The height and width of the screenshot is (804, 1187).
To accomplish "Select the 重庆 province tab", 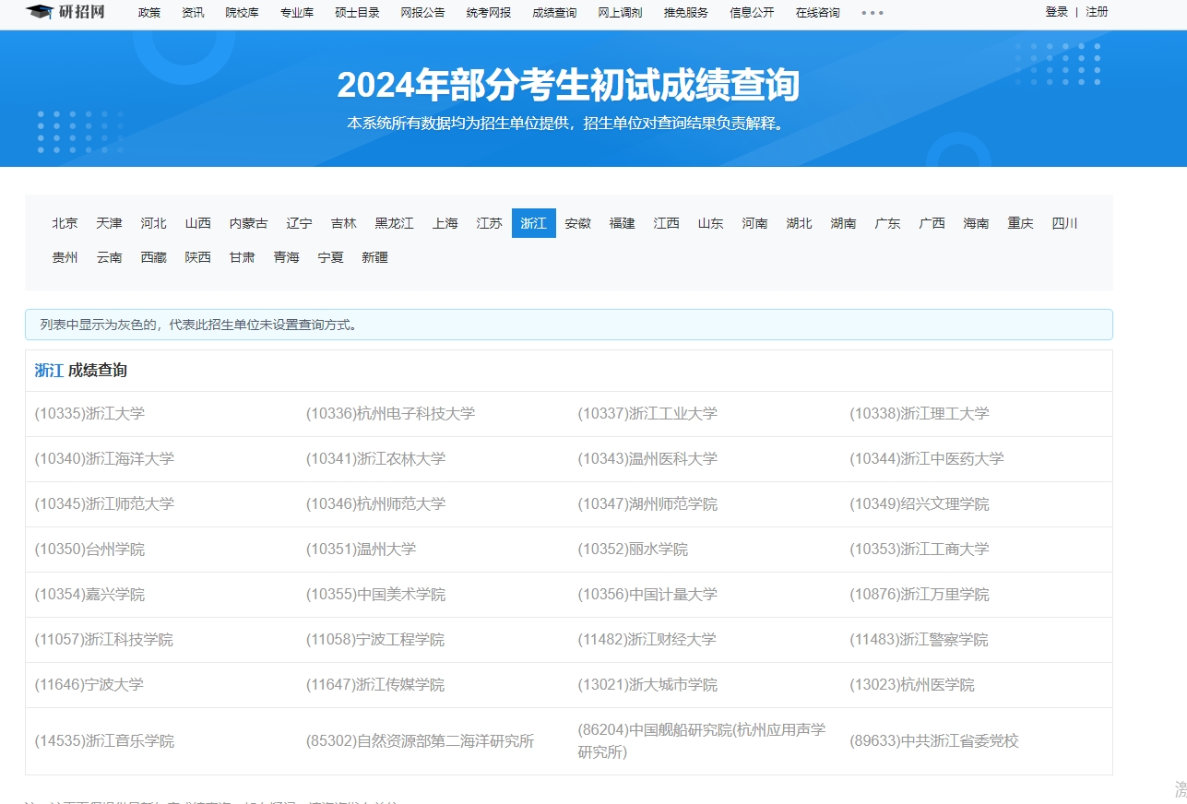I will click(x=1021, y=223).
